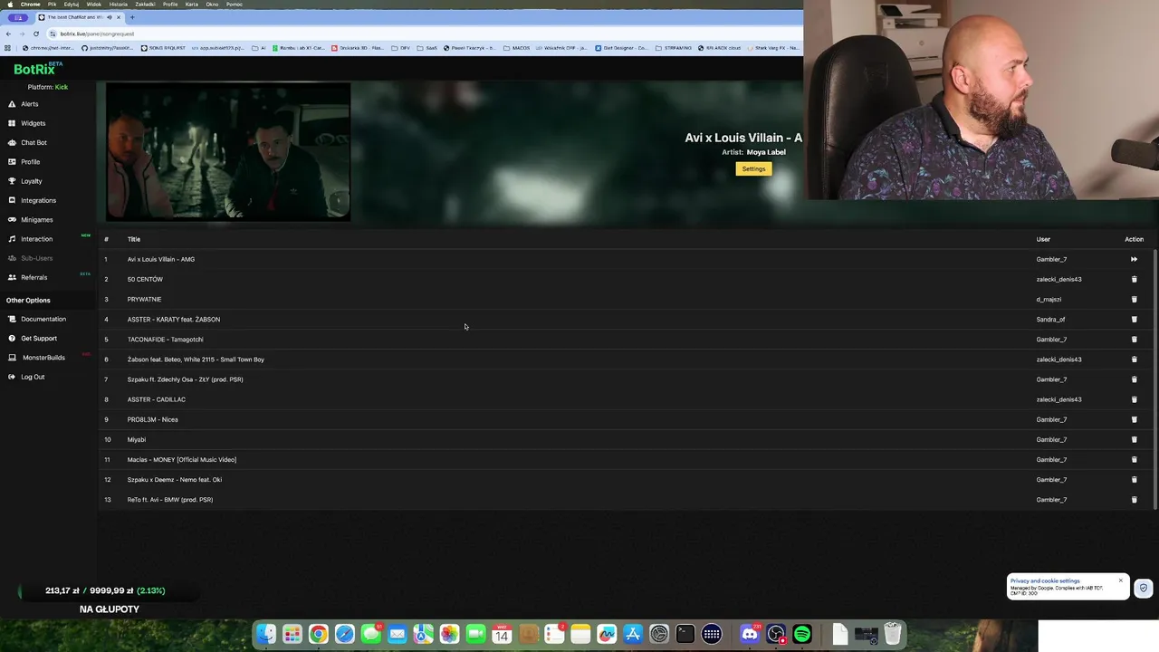Delete Macias - MONEY request
Image resolution: width=1159 pixels, height=652 pixels.
1134,459
